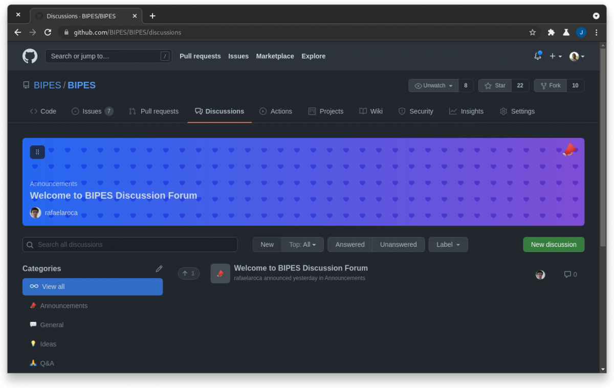Viewport: 614px width, 388px height.
Task: Click the GitHub octocat home icon
Action: point(30,56)
